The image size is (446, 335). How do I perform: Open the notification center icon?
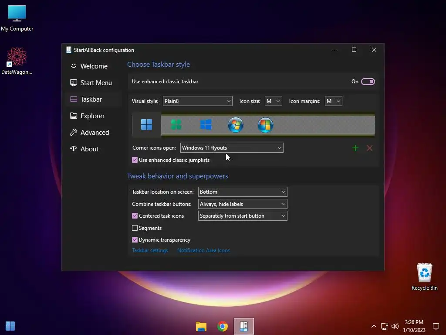[x=436, y=326]
